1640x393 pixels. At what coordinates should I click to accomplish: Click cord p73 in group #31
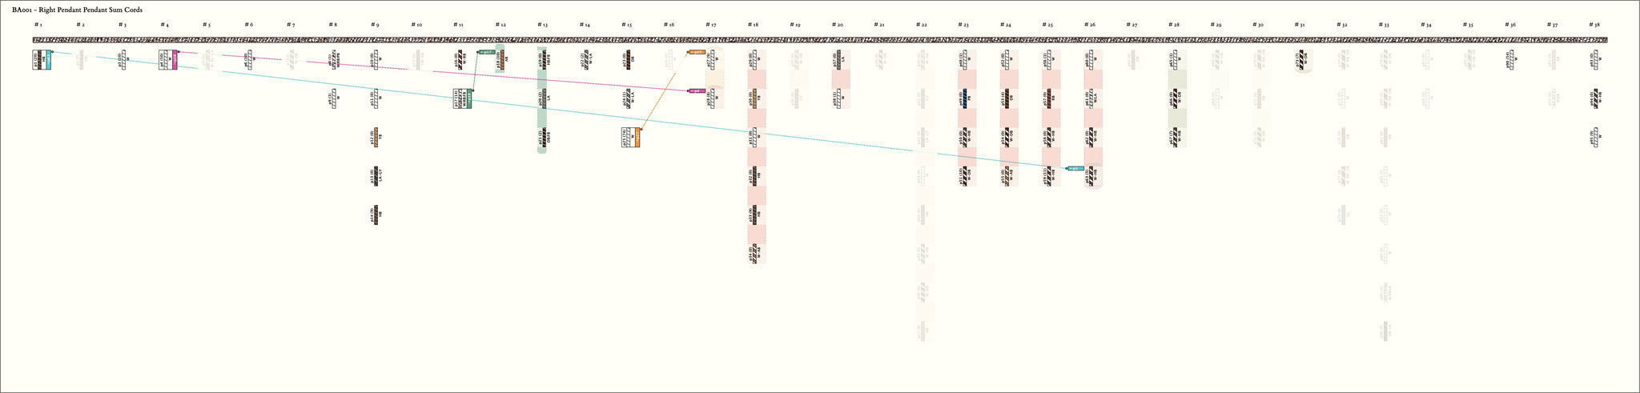coord(1300,60)
